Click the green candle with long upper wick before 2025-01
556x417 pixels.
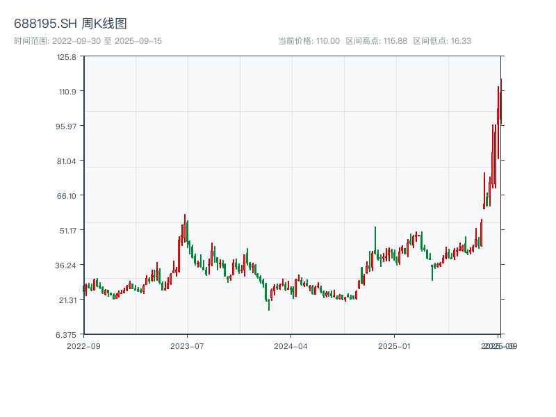375,240
